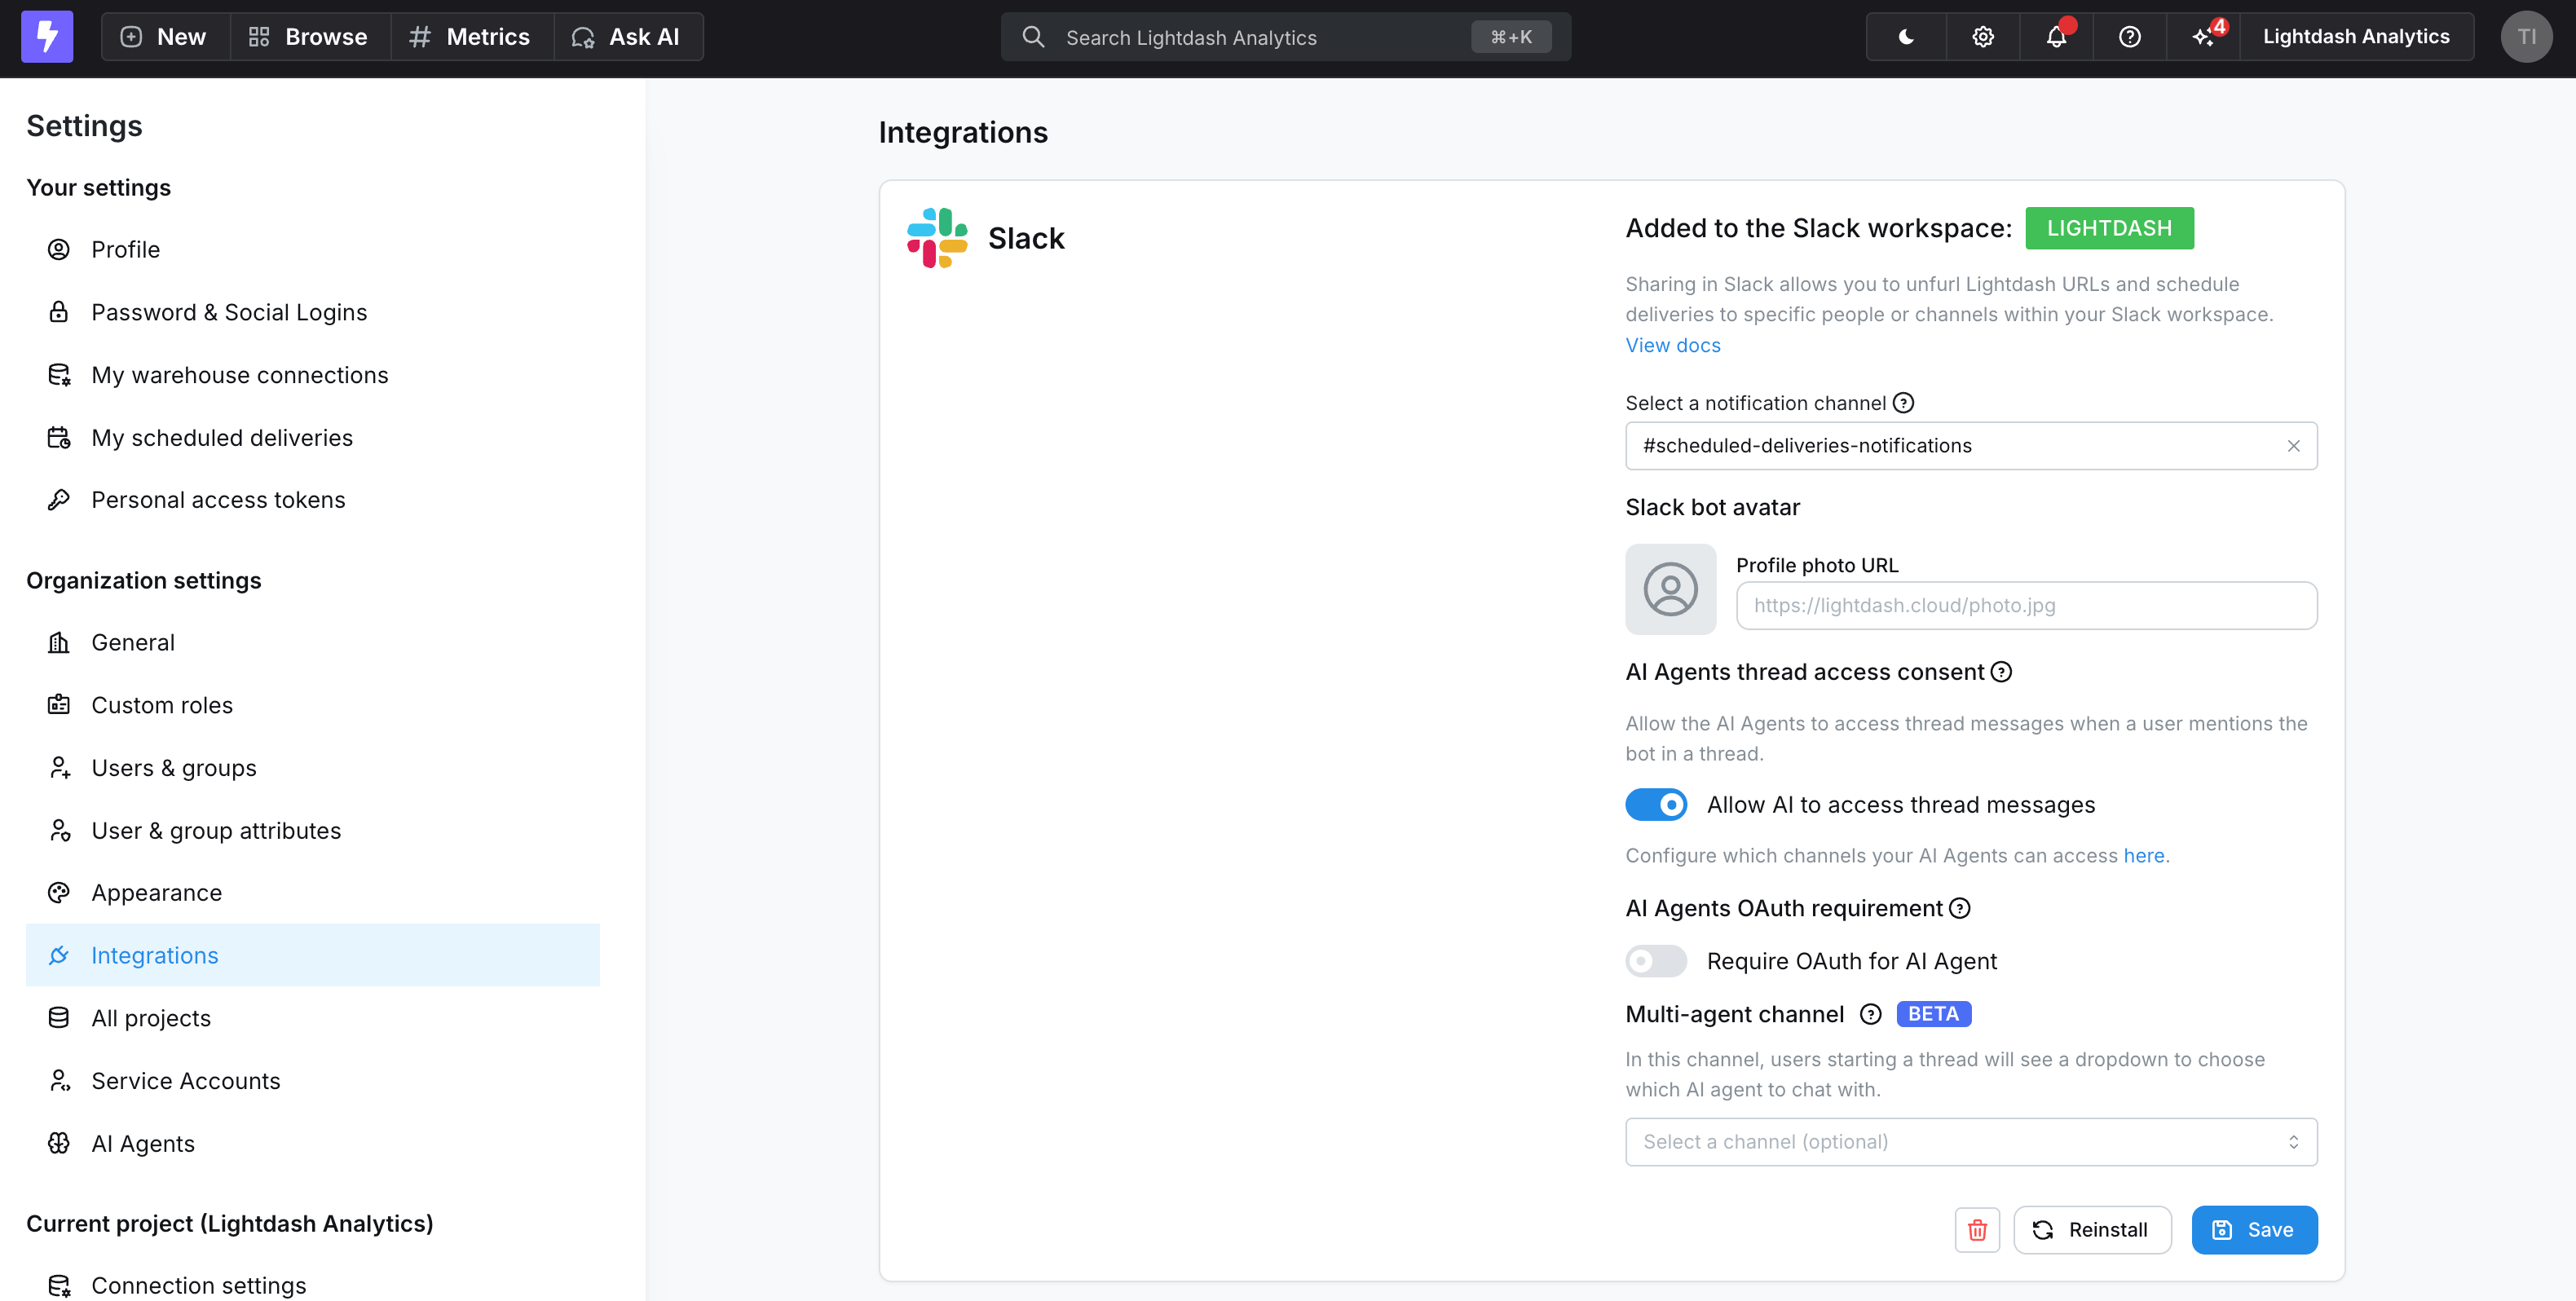Image resolution: width=2576 pixels, height=1301 pixels.
Task: Go to Password & Social Logins
Action: pyautogui.click(x=312, y=312)
